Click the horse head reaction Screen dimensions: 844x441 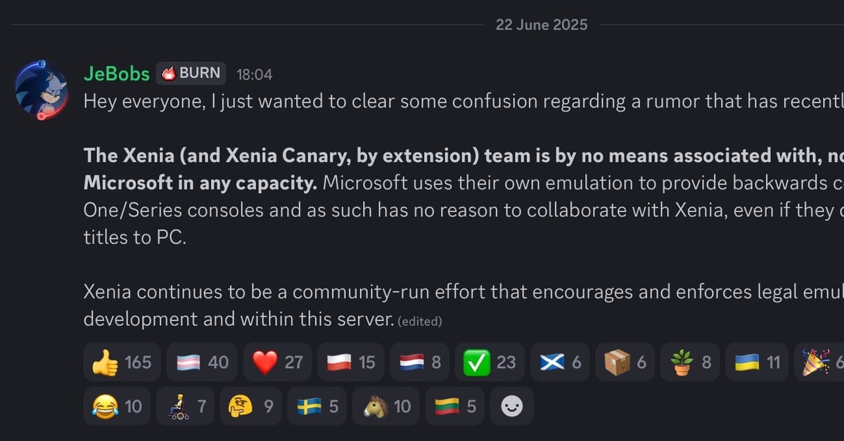coord(386,407)
